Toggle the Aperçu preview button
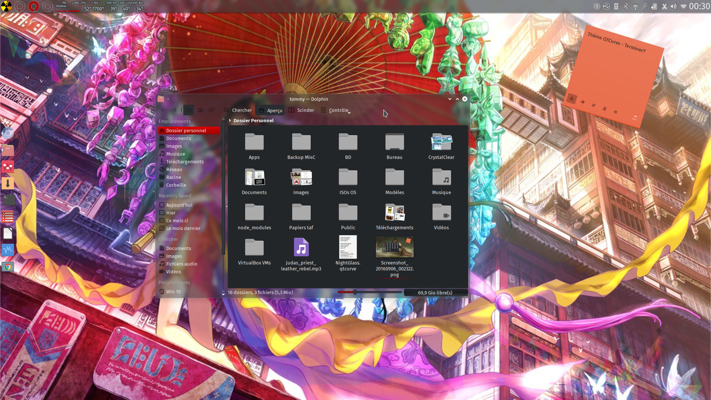The height and width of the screenshot is (400, 711). (x=270, y=110)
